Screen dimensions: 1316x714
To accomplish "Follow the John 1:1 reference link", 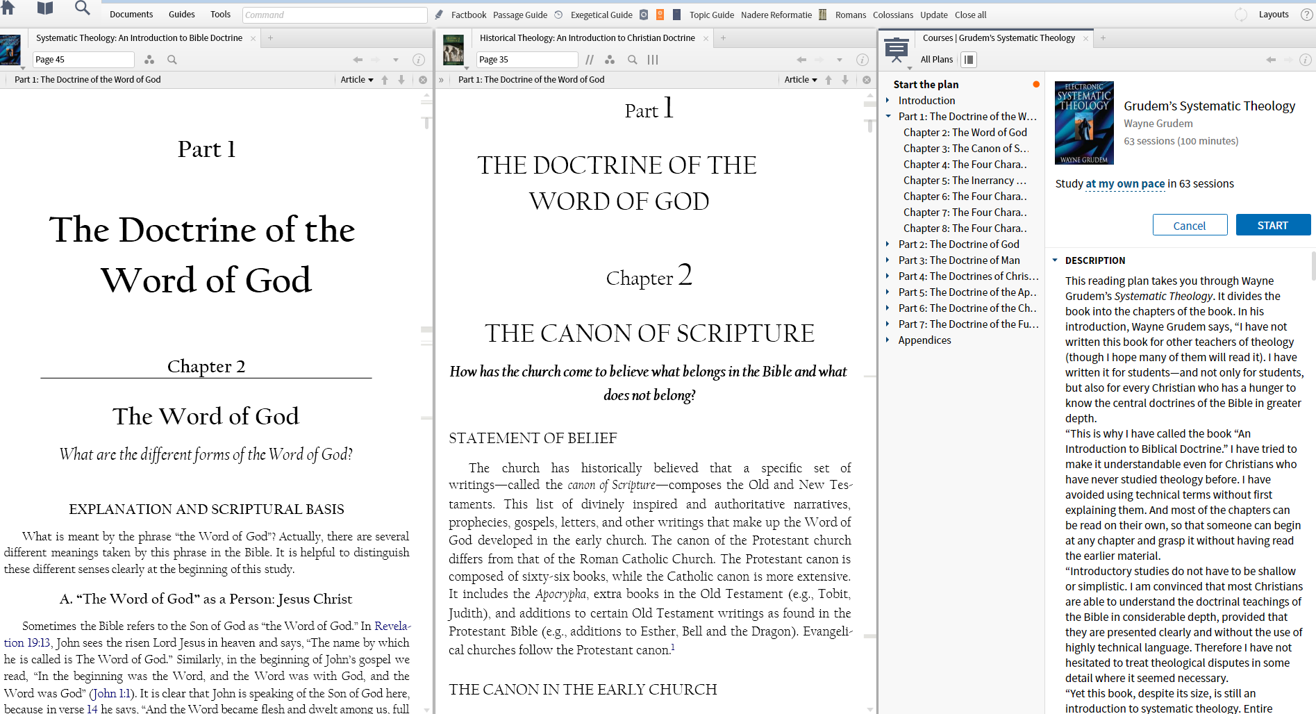I will (x=112, y=693).
